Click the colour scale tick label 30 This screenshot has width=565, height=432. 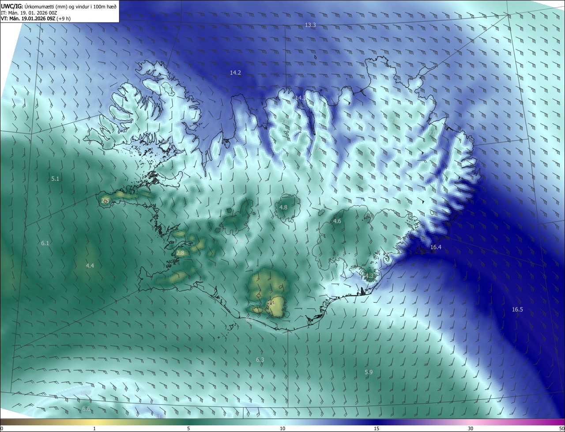tap(471, 428)
